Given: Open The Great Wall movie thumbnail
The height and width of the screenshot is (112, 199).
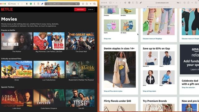Looking at the screenshot, I should coord(80,41).
